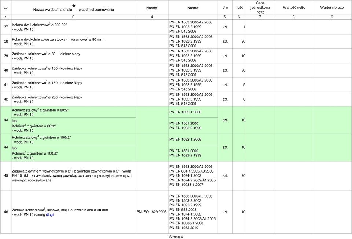Image resolution: width=352 pixels, height=239 pixels.
Task: Select 'Zaślepka kołnierzowa ø 200' row name
Action: (x=47, y=97)
